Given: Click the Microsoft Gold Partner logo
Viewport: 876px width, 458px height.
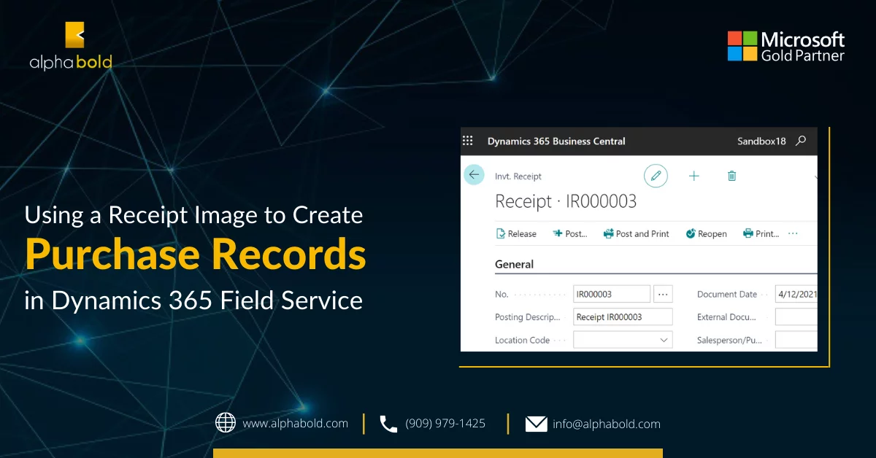Looking at the screenshot, I should pos(786,46).
